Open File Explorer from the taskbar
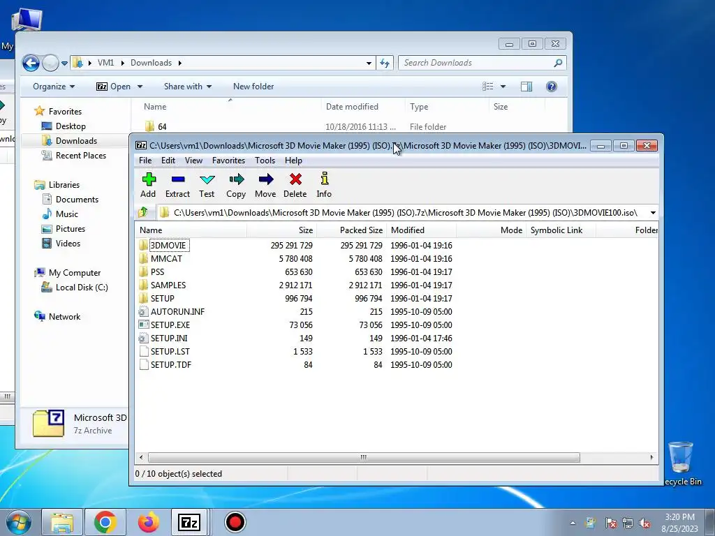This screenshot has height=536, width=715. coord(62,522)
